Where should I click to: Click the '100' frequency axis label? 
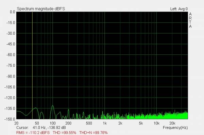tap(53, 123)
